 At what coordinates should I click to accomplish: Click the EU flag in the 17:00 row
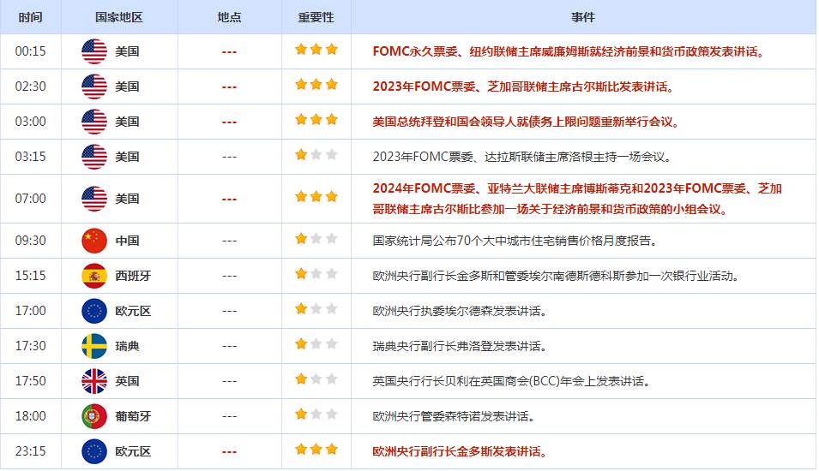(94, 311)
